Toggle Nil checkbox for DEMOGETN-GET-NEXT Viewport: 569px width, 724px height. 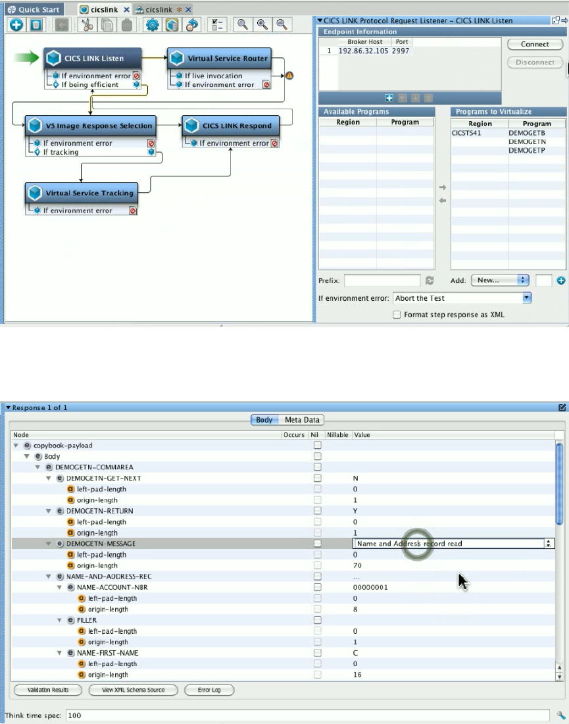[x=318, y=478]
